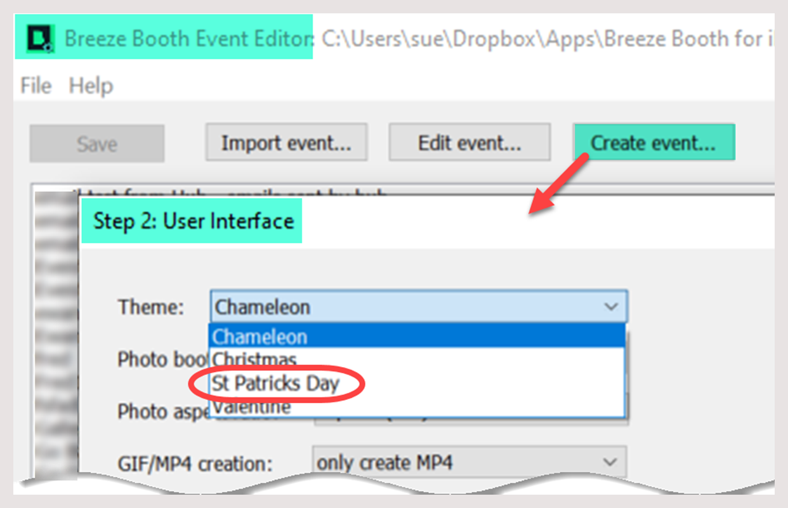Click the Breeze Booth app icon in title bar
Screen dimensions: 788x508
point(40,40)
